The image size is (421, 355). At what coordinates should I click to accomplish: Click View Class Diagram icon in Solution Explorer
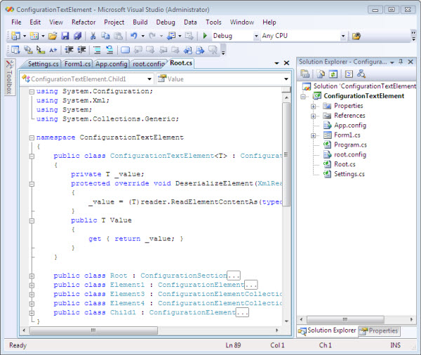pyautogui.click(x=361, y=74)
